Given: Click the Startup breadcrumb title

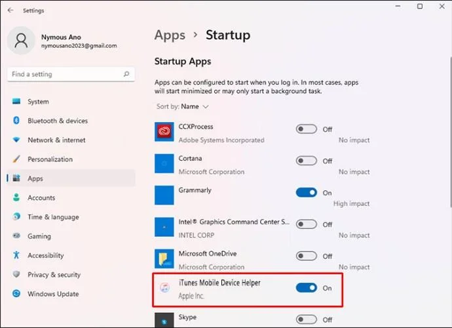Looking at the screenshot, I should pyautogui.click(x=228, y=35).
